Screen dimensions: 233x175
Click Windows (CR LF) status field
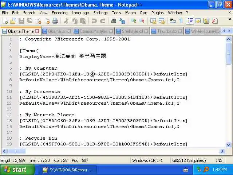tap(147, 160)
